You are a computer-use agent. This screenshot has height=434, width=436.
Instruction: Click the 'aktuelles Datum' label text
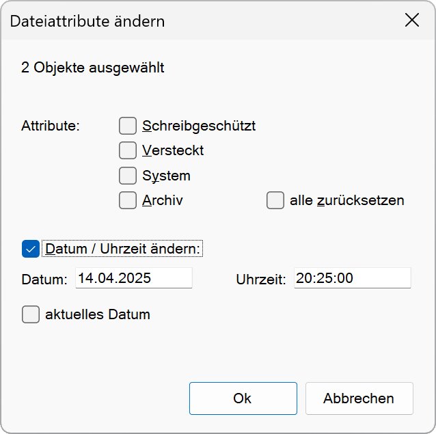click(98, 314)
